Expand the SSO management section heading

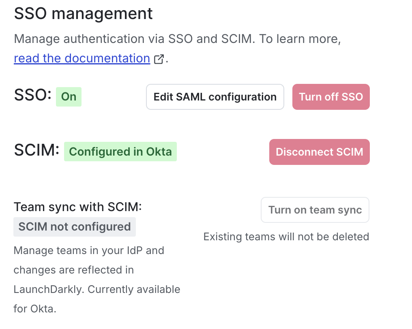[83, 13]
